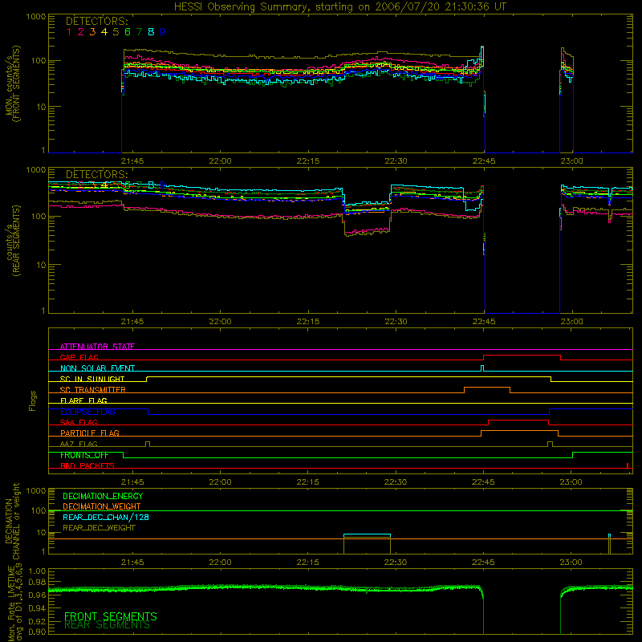Select cyan detector 8 legend number, front plot
Screen dimensions: 642x642
[x=151, y=32]
